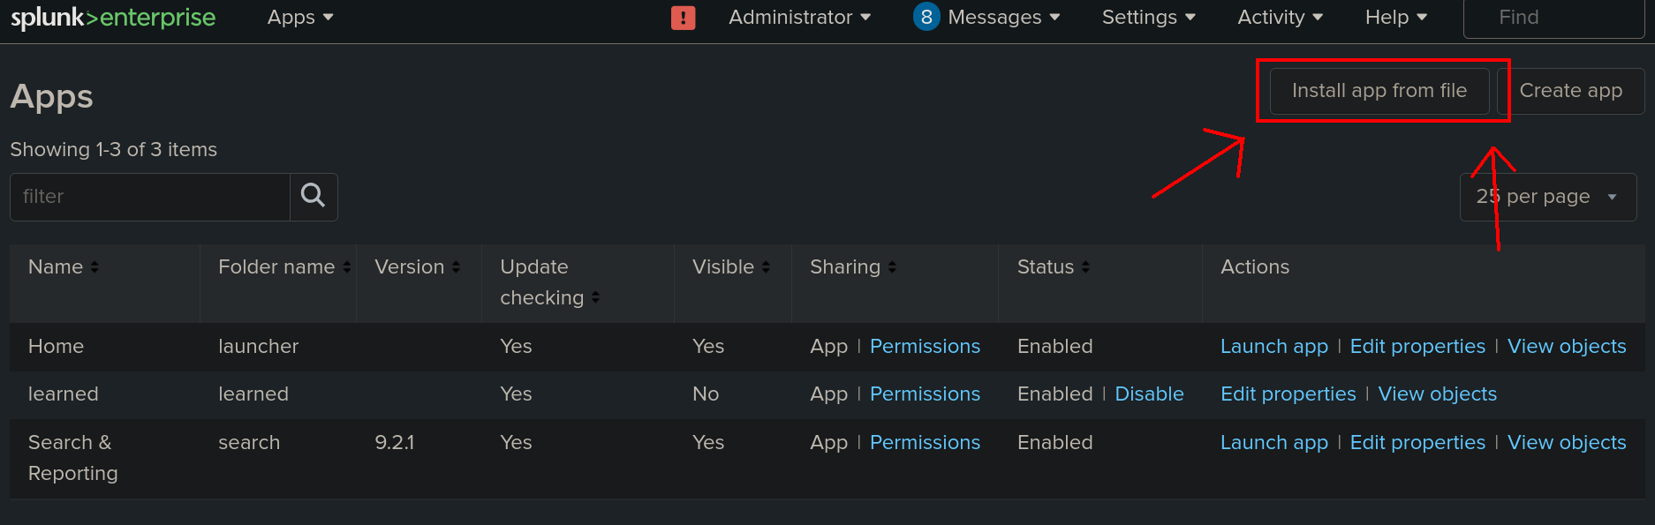Sort by Name column arrows
The image size is (1655, 525).
[94, 267]
